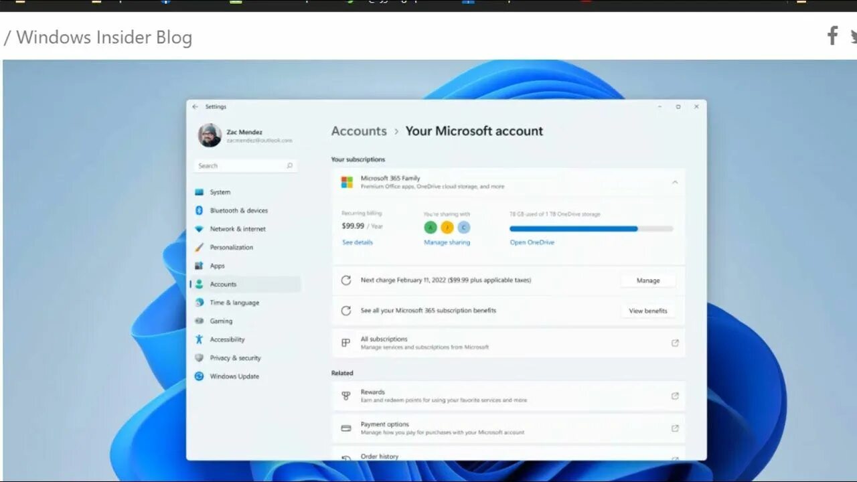The height and width of the screenshot is (482, 857).
Task: Click Rewards external link icon
Action: 675,396
